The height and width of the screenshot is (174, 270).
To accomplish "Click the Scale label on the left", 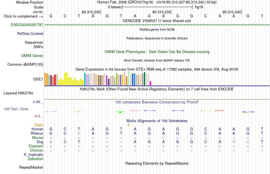I will click(38, 7).
